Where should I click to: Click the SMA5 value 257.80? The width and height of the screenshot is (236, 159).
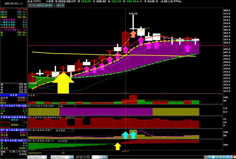(22, 10)
